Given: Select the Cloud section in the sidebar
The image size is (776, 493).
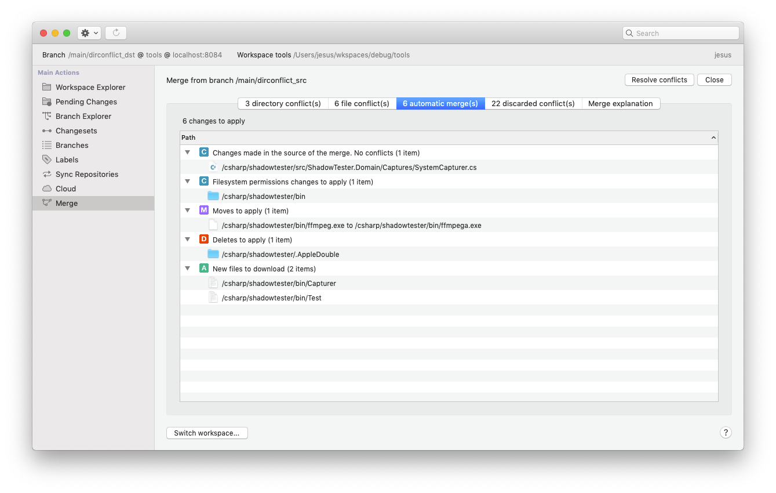Looking at the screenshot, I should [x=65, y=188].
